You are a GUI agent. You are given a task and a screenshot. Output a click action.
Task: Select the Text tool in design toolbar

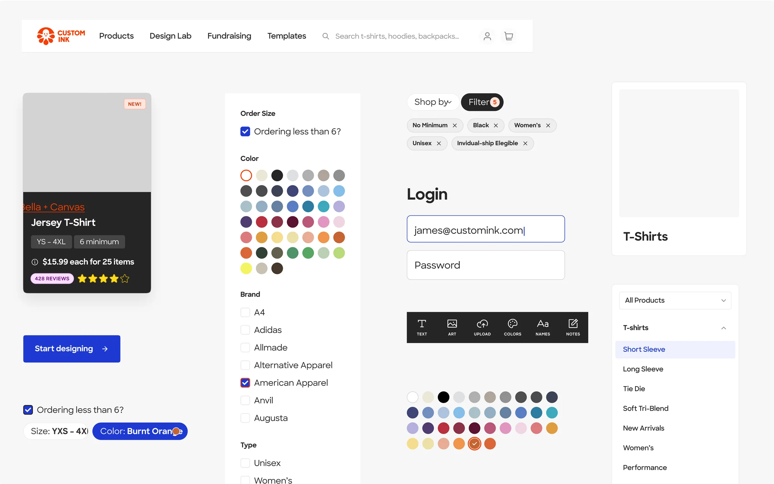click(422, 328)
